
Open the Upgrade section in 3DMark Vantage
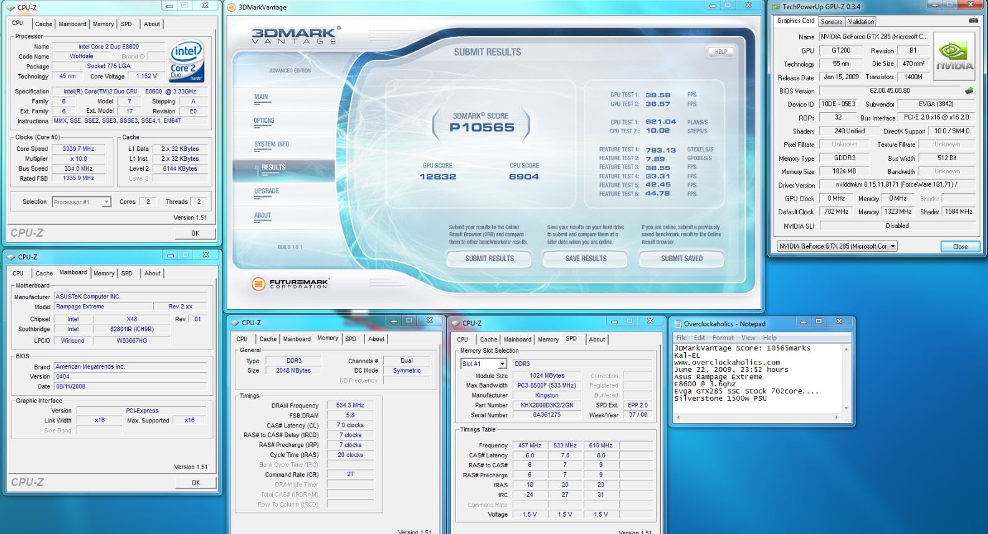[267, 191]
